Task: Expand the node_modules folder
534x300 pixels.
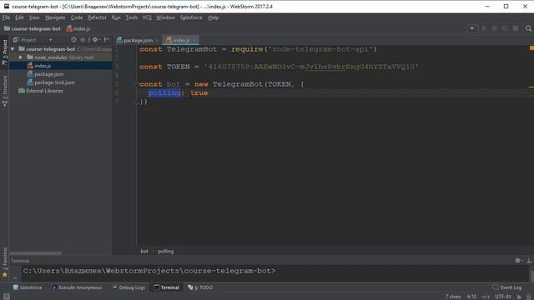Action: click(20, 57)
